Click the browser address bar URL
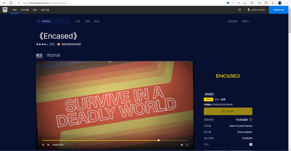 [x=44, y=3]
